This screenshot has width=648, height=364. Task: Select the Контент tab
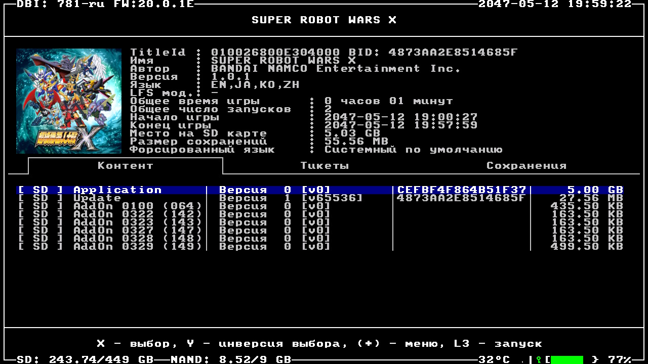point(125,166)
